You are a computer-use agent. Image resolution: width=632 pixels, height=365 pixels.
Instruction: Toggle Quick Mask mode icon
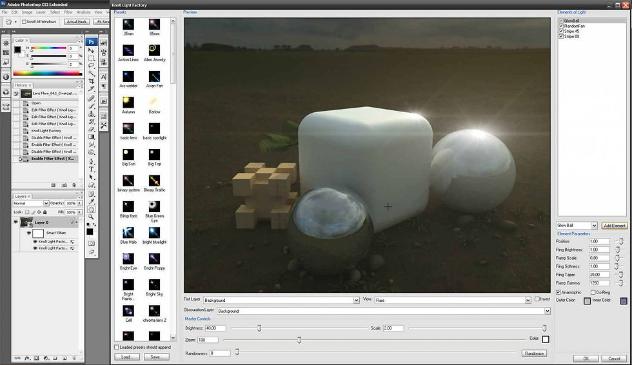coord(92,243)
